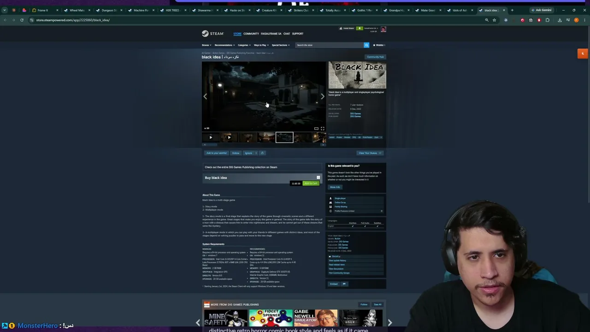Click the Steam logo in the header
590x332 pixels.
(212, 33)
